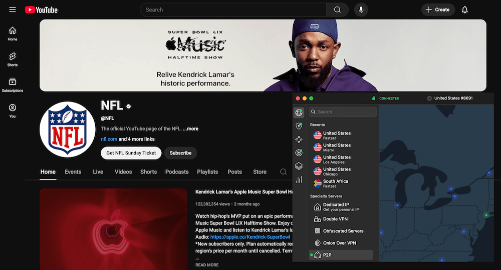
Task: Click the green lock connected icon
Action: (374, 98)
